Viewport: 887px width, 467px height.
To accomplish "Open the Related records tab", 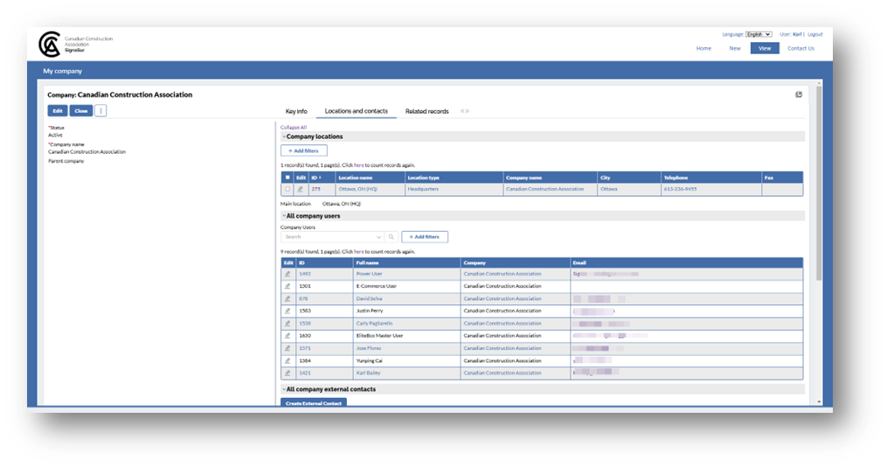I will pos(426,111).
